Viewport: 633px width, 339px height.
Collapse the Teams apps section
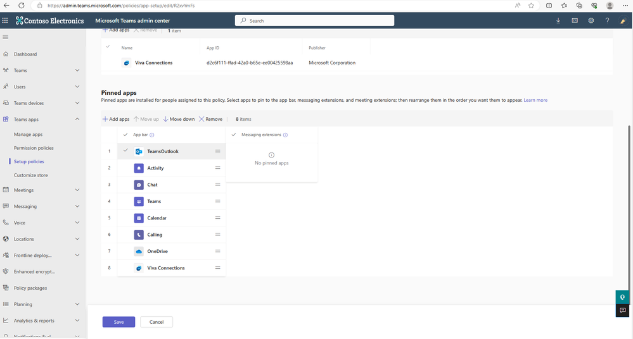[77, 120]
